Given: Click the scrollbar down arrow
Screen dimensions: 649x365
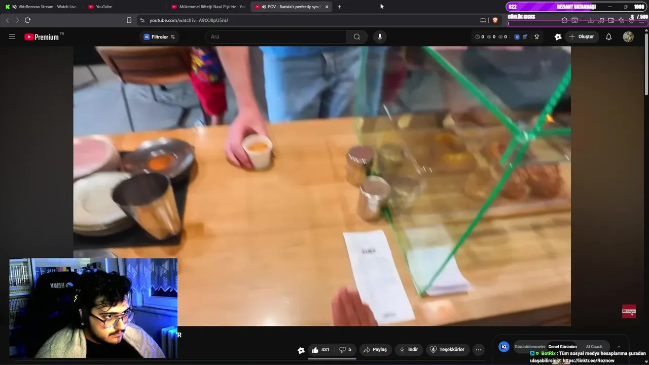Looking at the screenshot, I should point(646,361).
